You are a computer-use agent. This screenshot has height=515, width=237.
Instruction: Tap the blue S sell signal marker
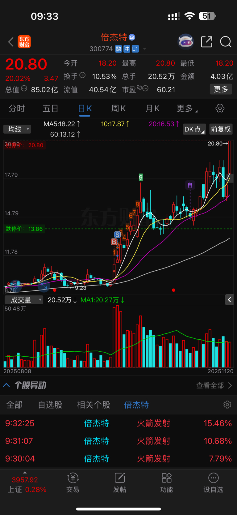pos(117,235)
